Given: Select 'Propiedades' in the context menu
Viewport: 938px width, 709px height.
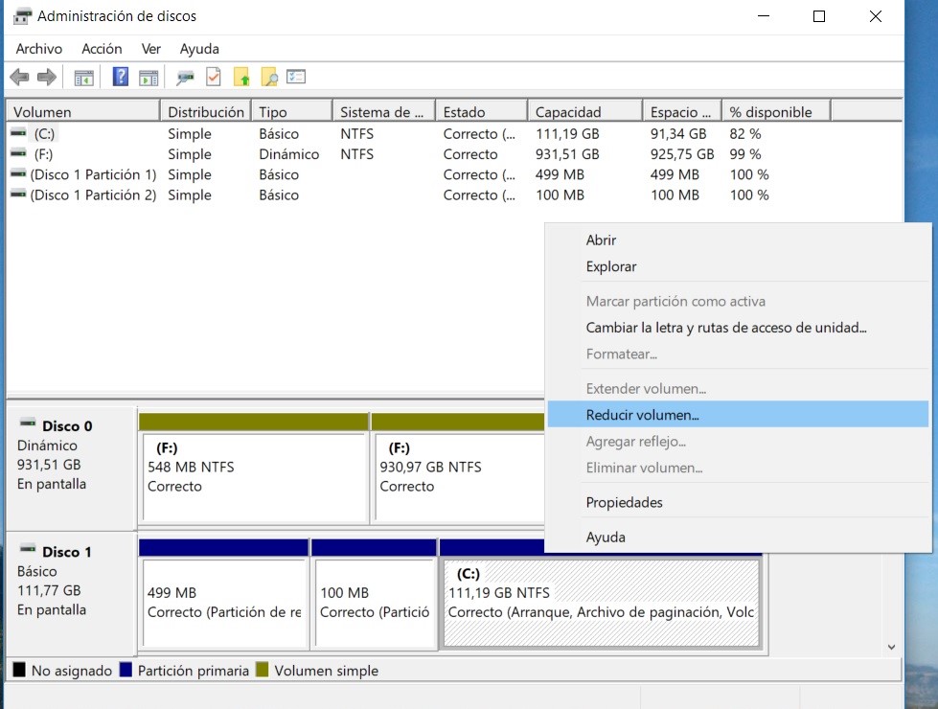Looking at the screenshot, I should (624, 502).
